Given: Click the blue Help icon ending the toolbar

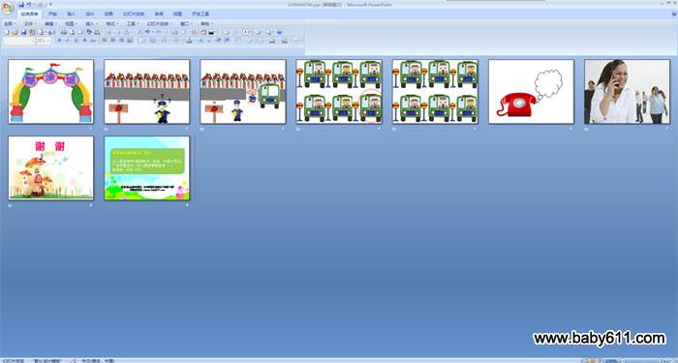Looking at the screenshot, I should pos(279,32).
